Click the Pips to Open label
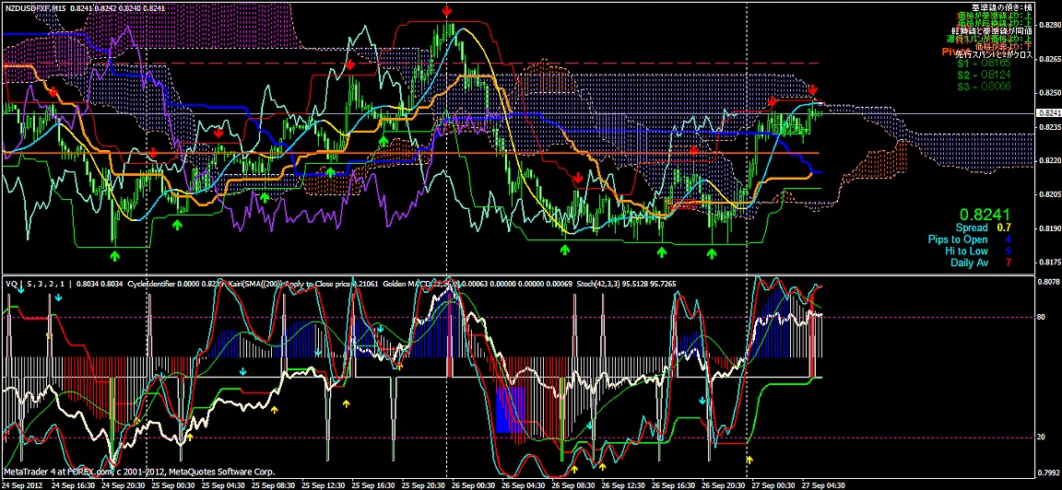 pos(957,239)
